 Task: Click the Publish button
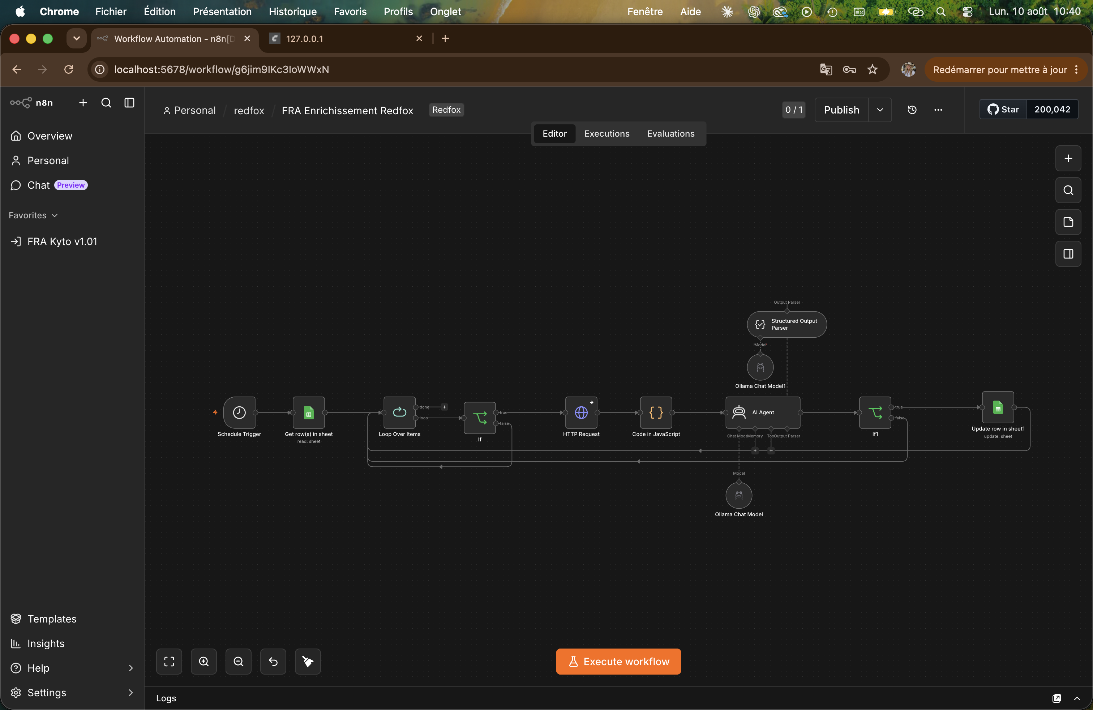841,110
